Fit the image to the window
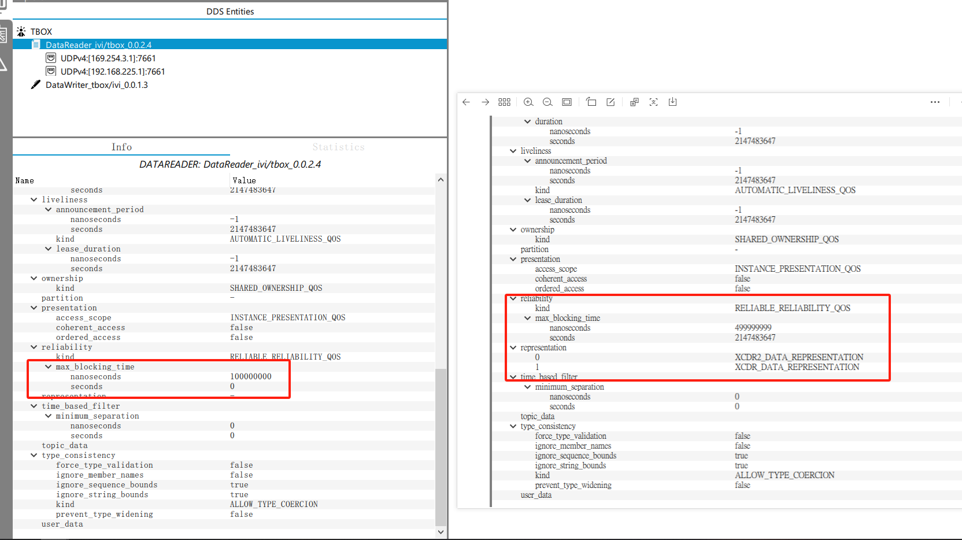This screenshot has width=962, height=540. 567,102
